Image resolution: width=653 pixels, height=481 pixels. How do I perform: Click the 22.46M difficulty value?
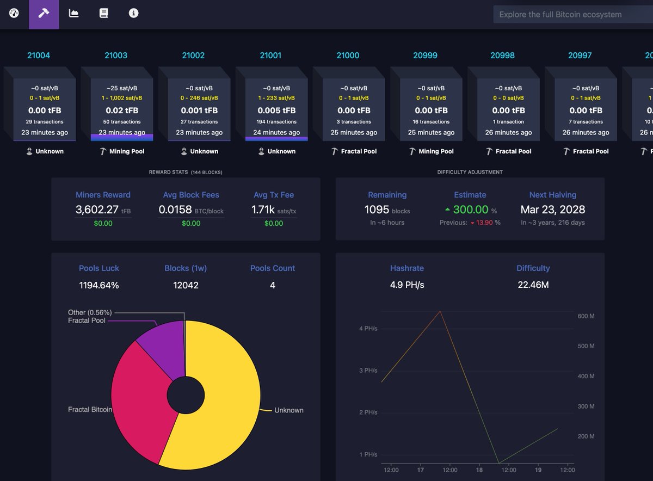click(x=533, y=285)
